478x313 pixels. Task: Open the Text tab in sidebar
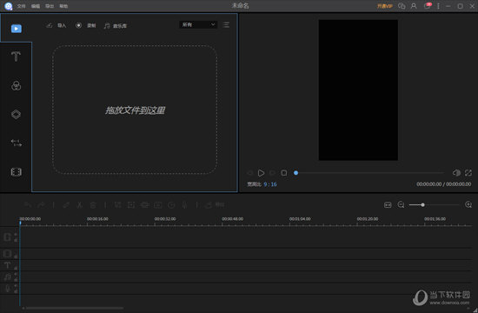click(x=16, y=57)
